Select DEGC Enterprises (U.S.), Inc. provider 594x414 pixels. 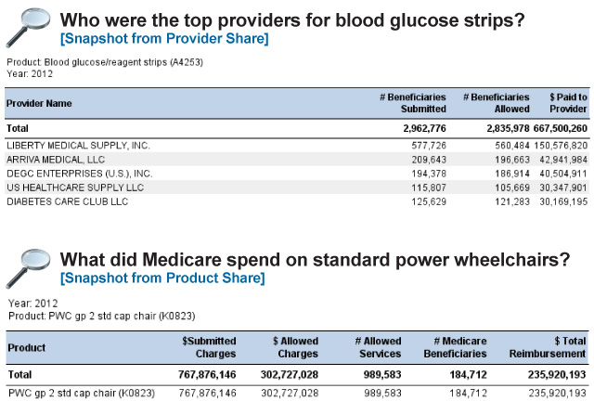click(80, 174)
